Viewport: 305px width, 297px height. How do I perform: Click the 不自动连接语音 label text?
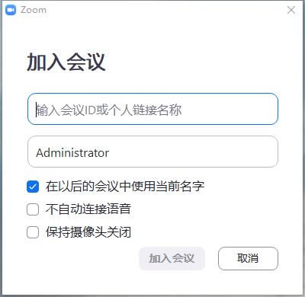[x=88, y=209]
